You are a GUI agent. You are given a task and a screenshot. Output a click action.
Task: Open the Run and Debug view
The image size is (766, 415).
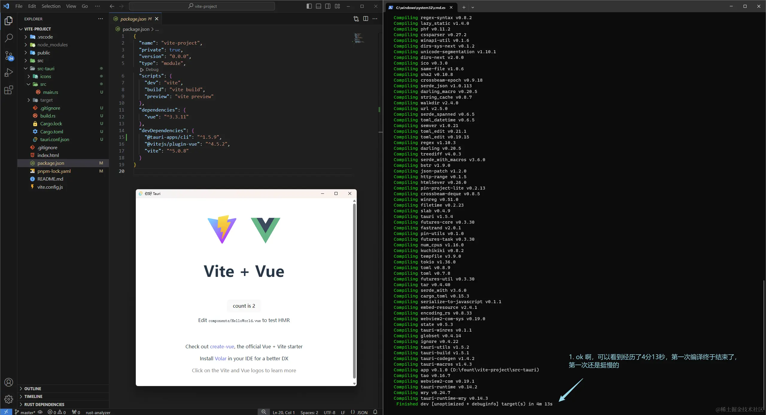9,73
